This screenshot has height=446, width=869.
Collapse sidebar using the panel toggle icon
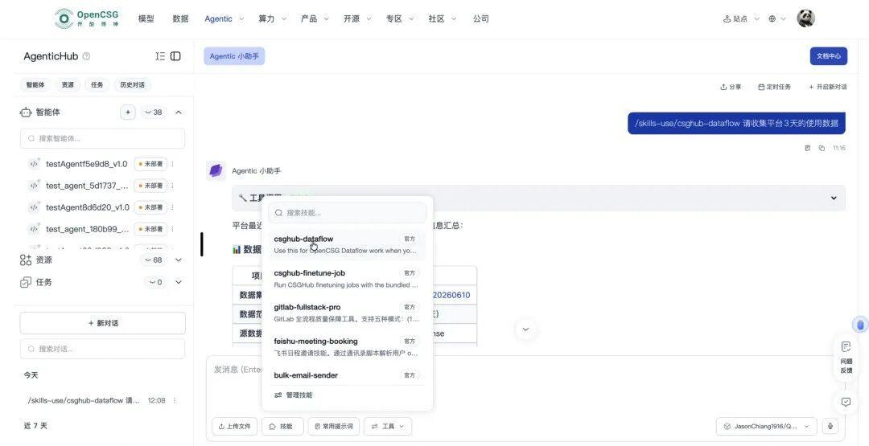(175, 56)
